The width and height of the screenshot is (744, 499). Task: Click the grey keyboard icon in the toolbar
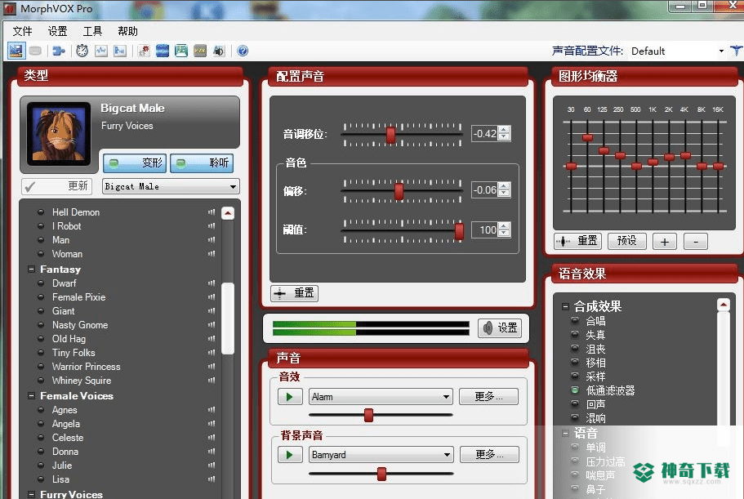pos(35,51)
